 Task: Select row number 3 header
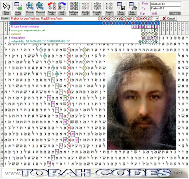(2, 50)
